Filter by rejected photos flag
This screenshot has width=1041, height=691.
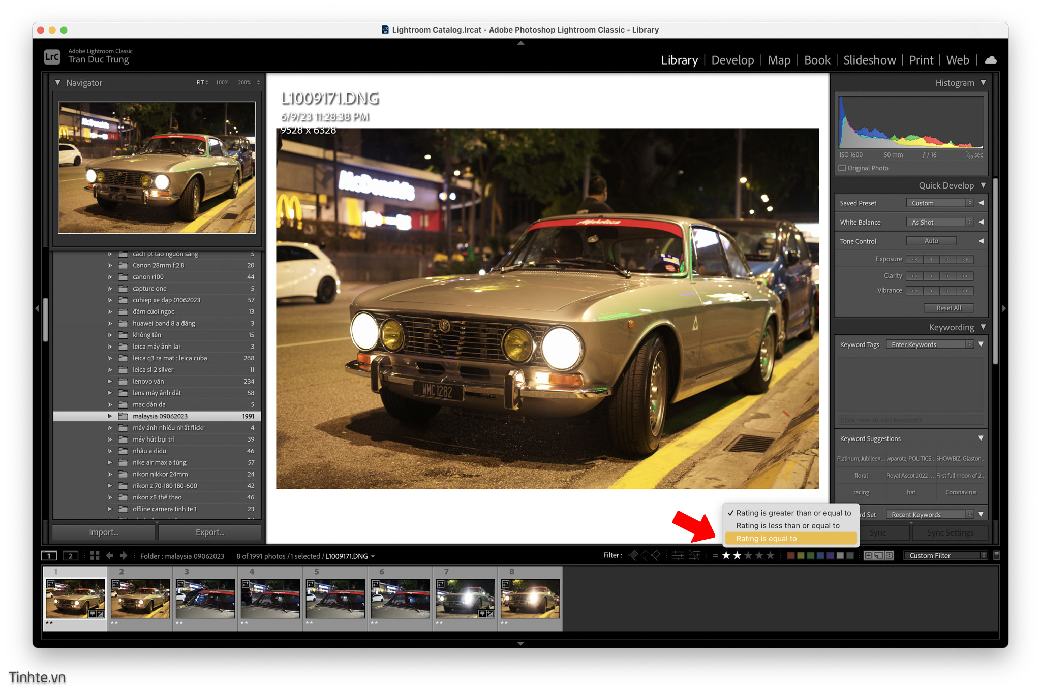[x=656, y=555]
